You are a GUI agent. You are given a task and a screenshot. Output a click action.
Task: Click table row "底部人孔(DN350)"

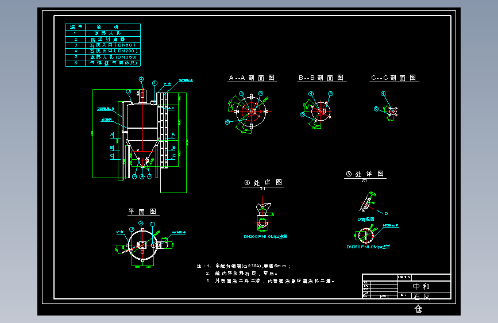103,57
